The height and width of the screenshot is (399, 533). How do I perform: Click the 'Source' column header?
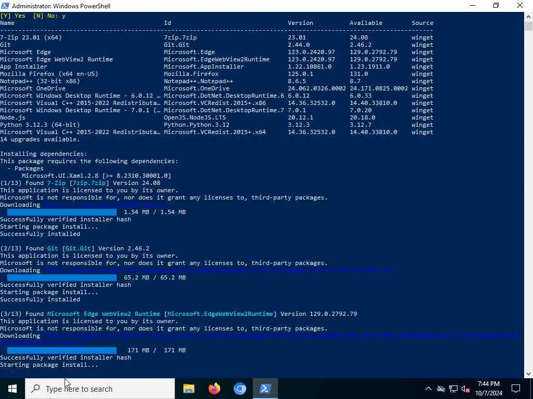click(423, 23)
